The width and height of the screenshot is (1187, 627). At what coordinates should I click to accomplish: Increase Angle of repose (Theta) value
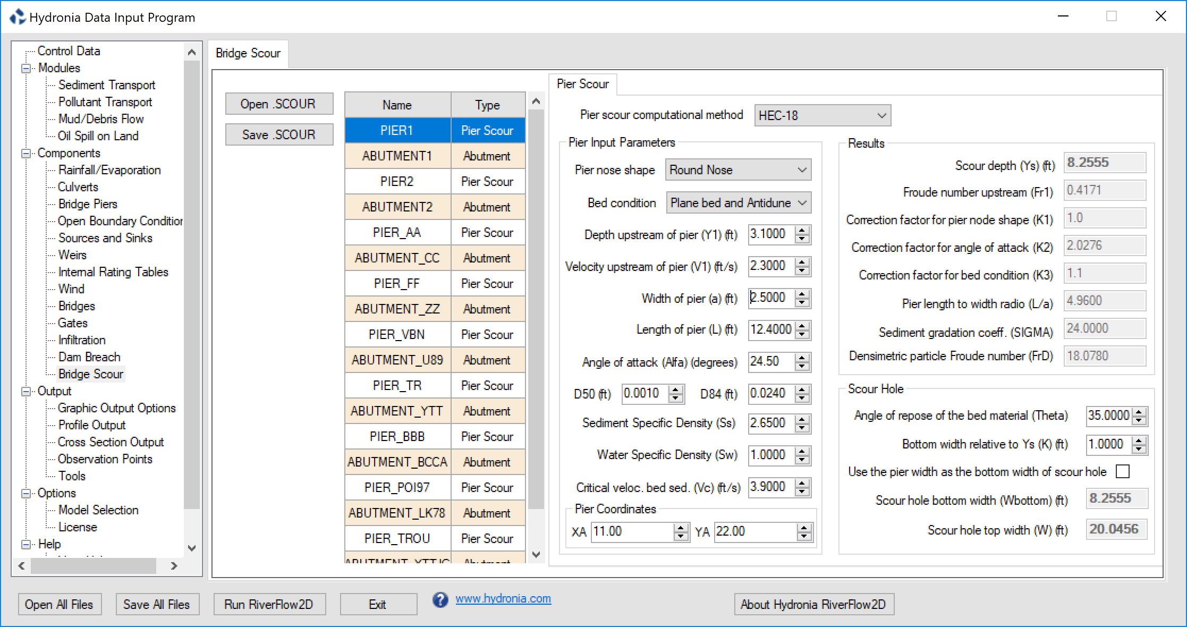pos(1139,412)
